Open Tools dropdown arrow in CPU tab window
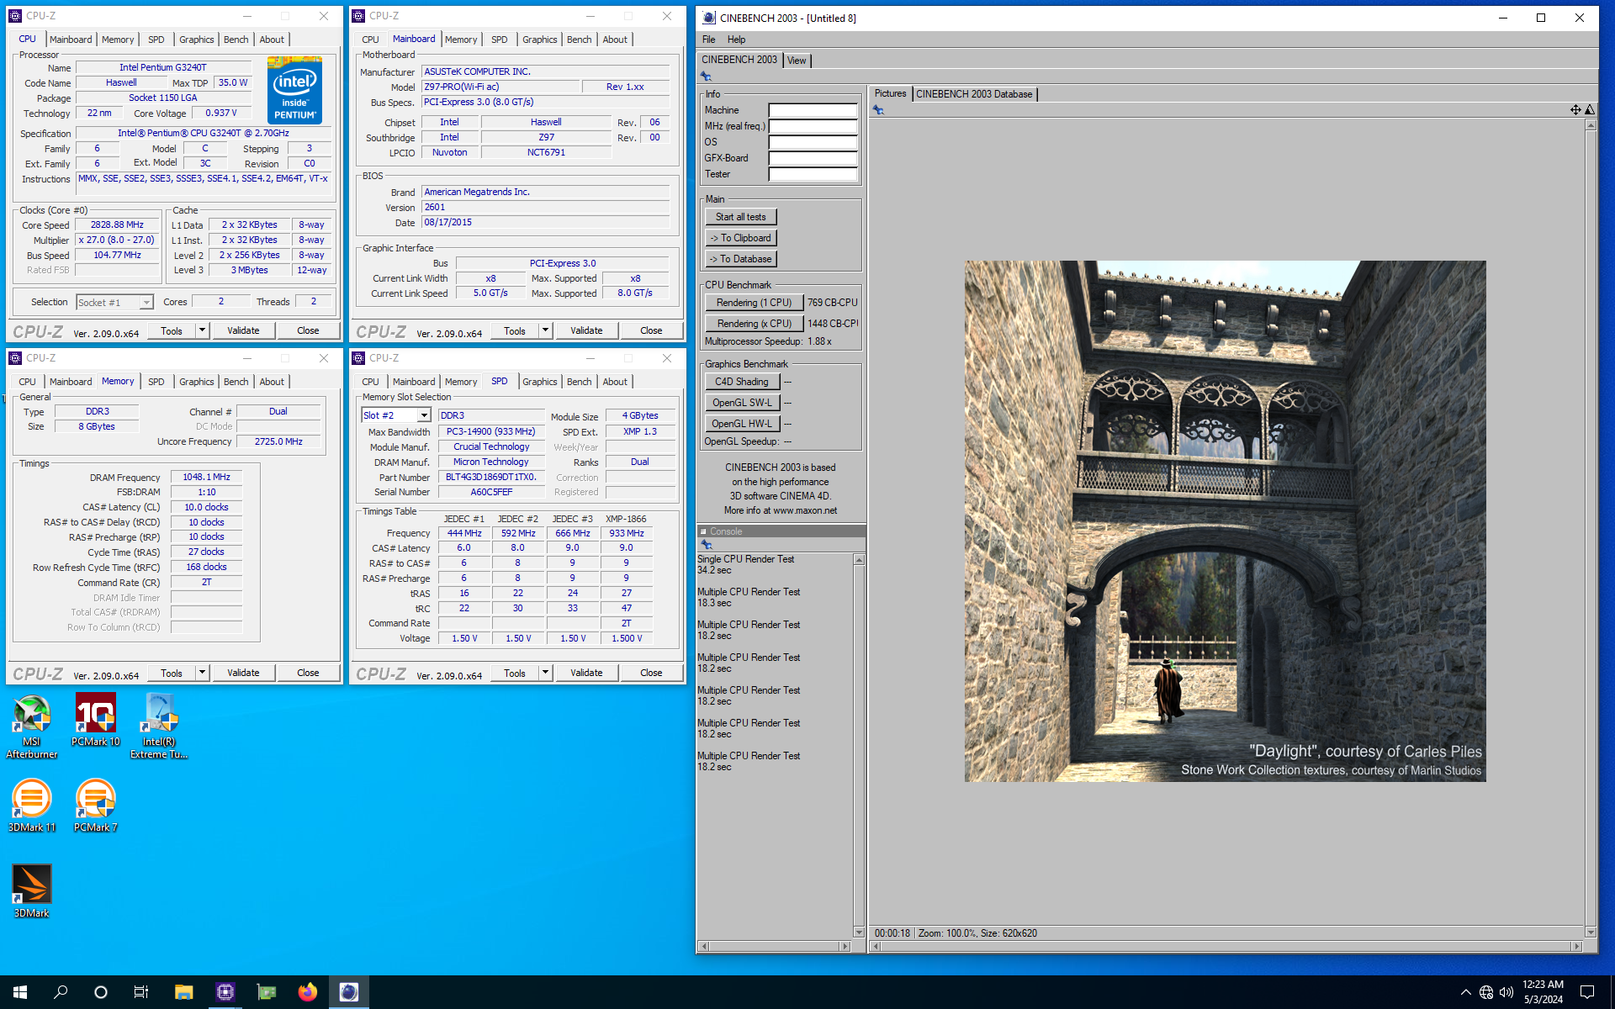The width and height of the screenshot is (1615, 1009). coord(202,330)
